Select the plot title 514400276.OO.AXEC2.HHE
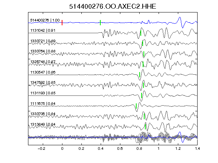 tap(113, 6)
